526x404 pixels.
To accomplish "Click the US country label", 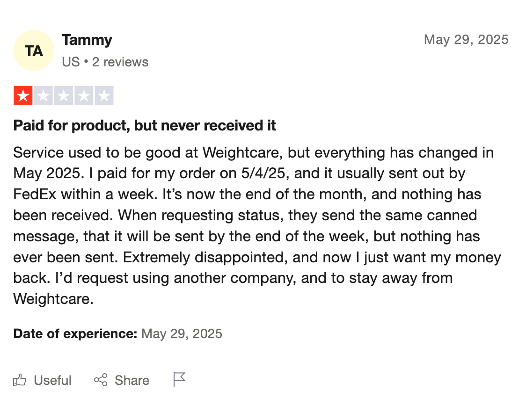I will click(71, 62).
